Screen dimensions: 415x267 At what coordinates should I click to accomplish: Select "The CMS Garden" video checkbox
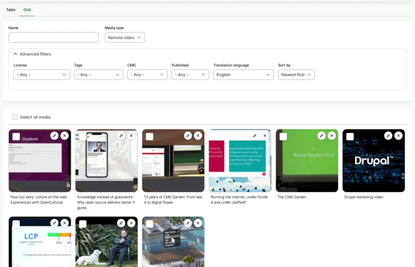click(283, 137)
